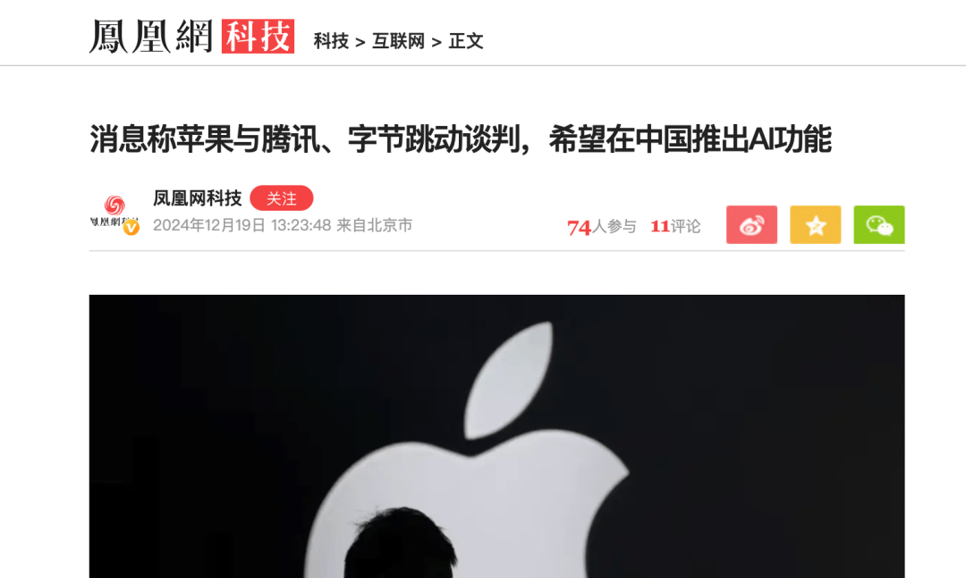
Task: Open the 凤凰网科技 author name
Action: tap(197, 198)
